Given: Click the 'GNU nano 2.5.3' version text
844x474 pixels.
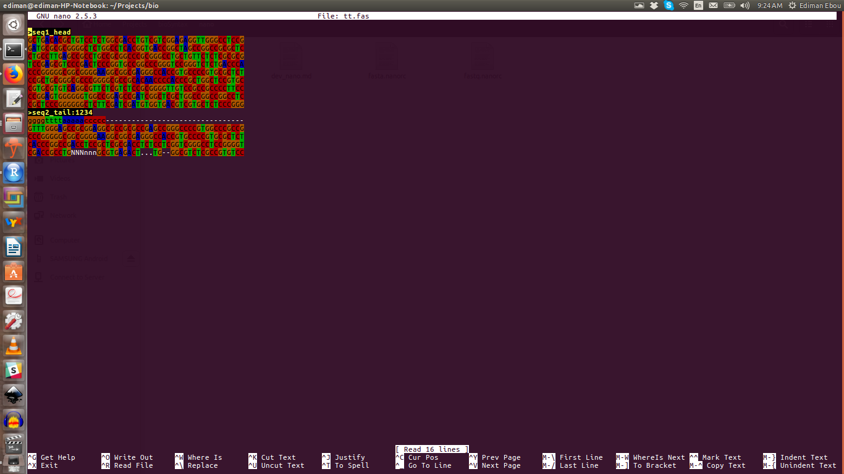Looking at the screenshot, I should (x=67, y=16).
